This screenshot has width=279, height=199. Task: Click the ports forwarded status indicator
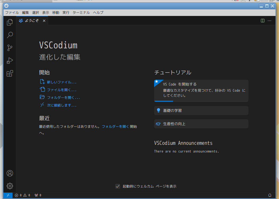pyautogui.click(x=38, y=195)
